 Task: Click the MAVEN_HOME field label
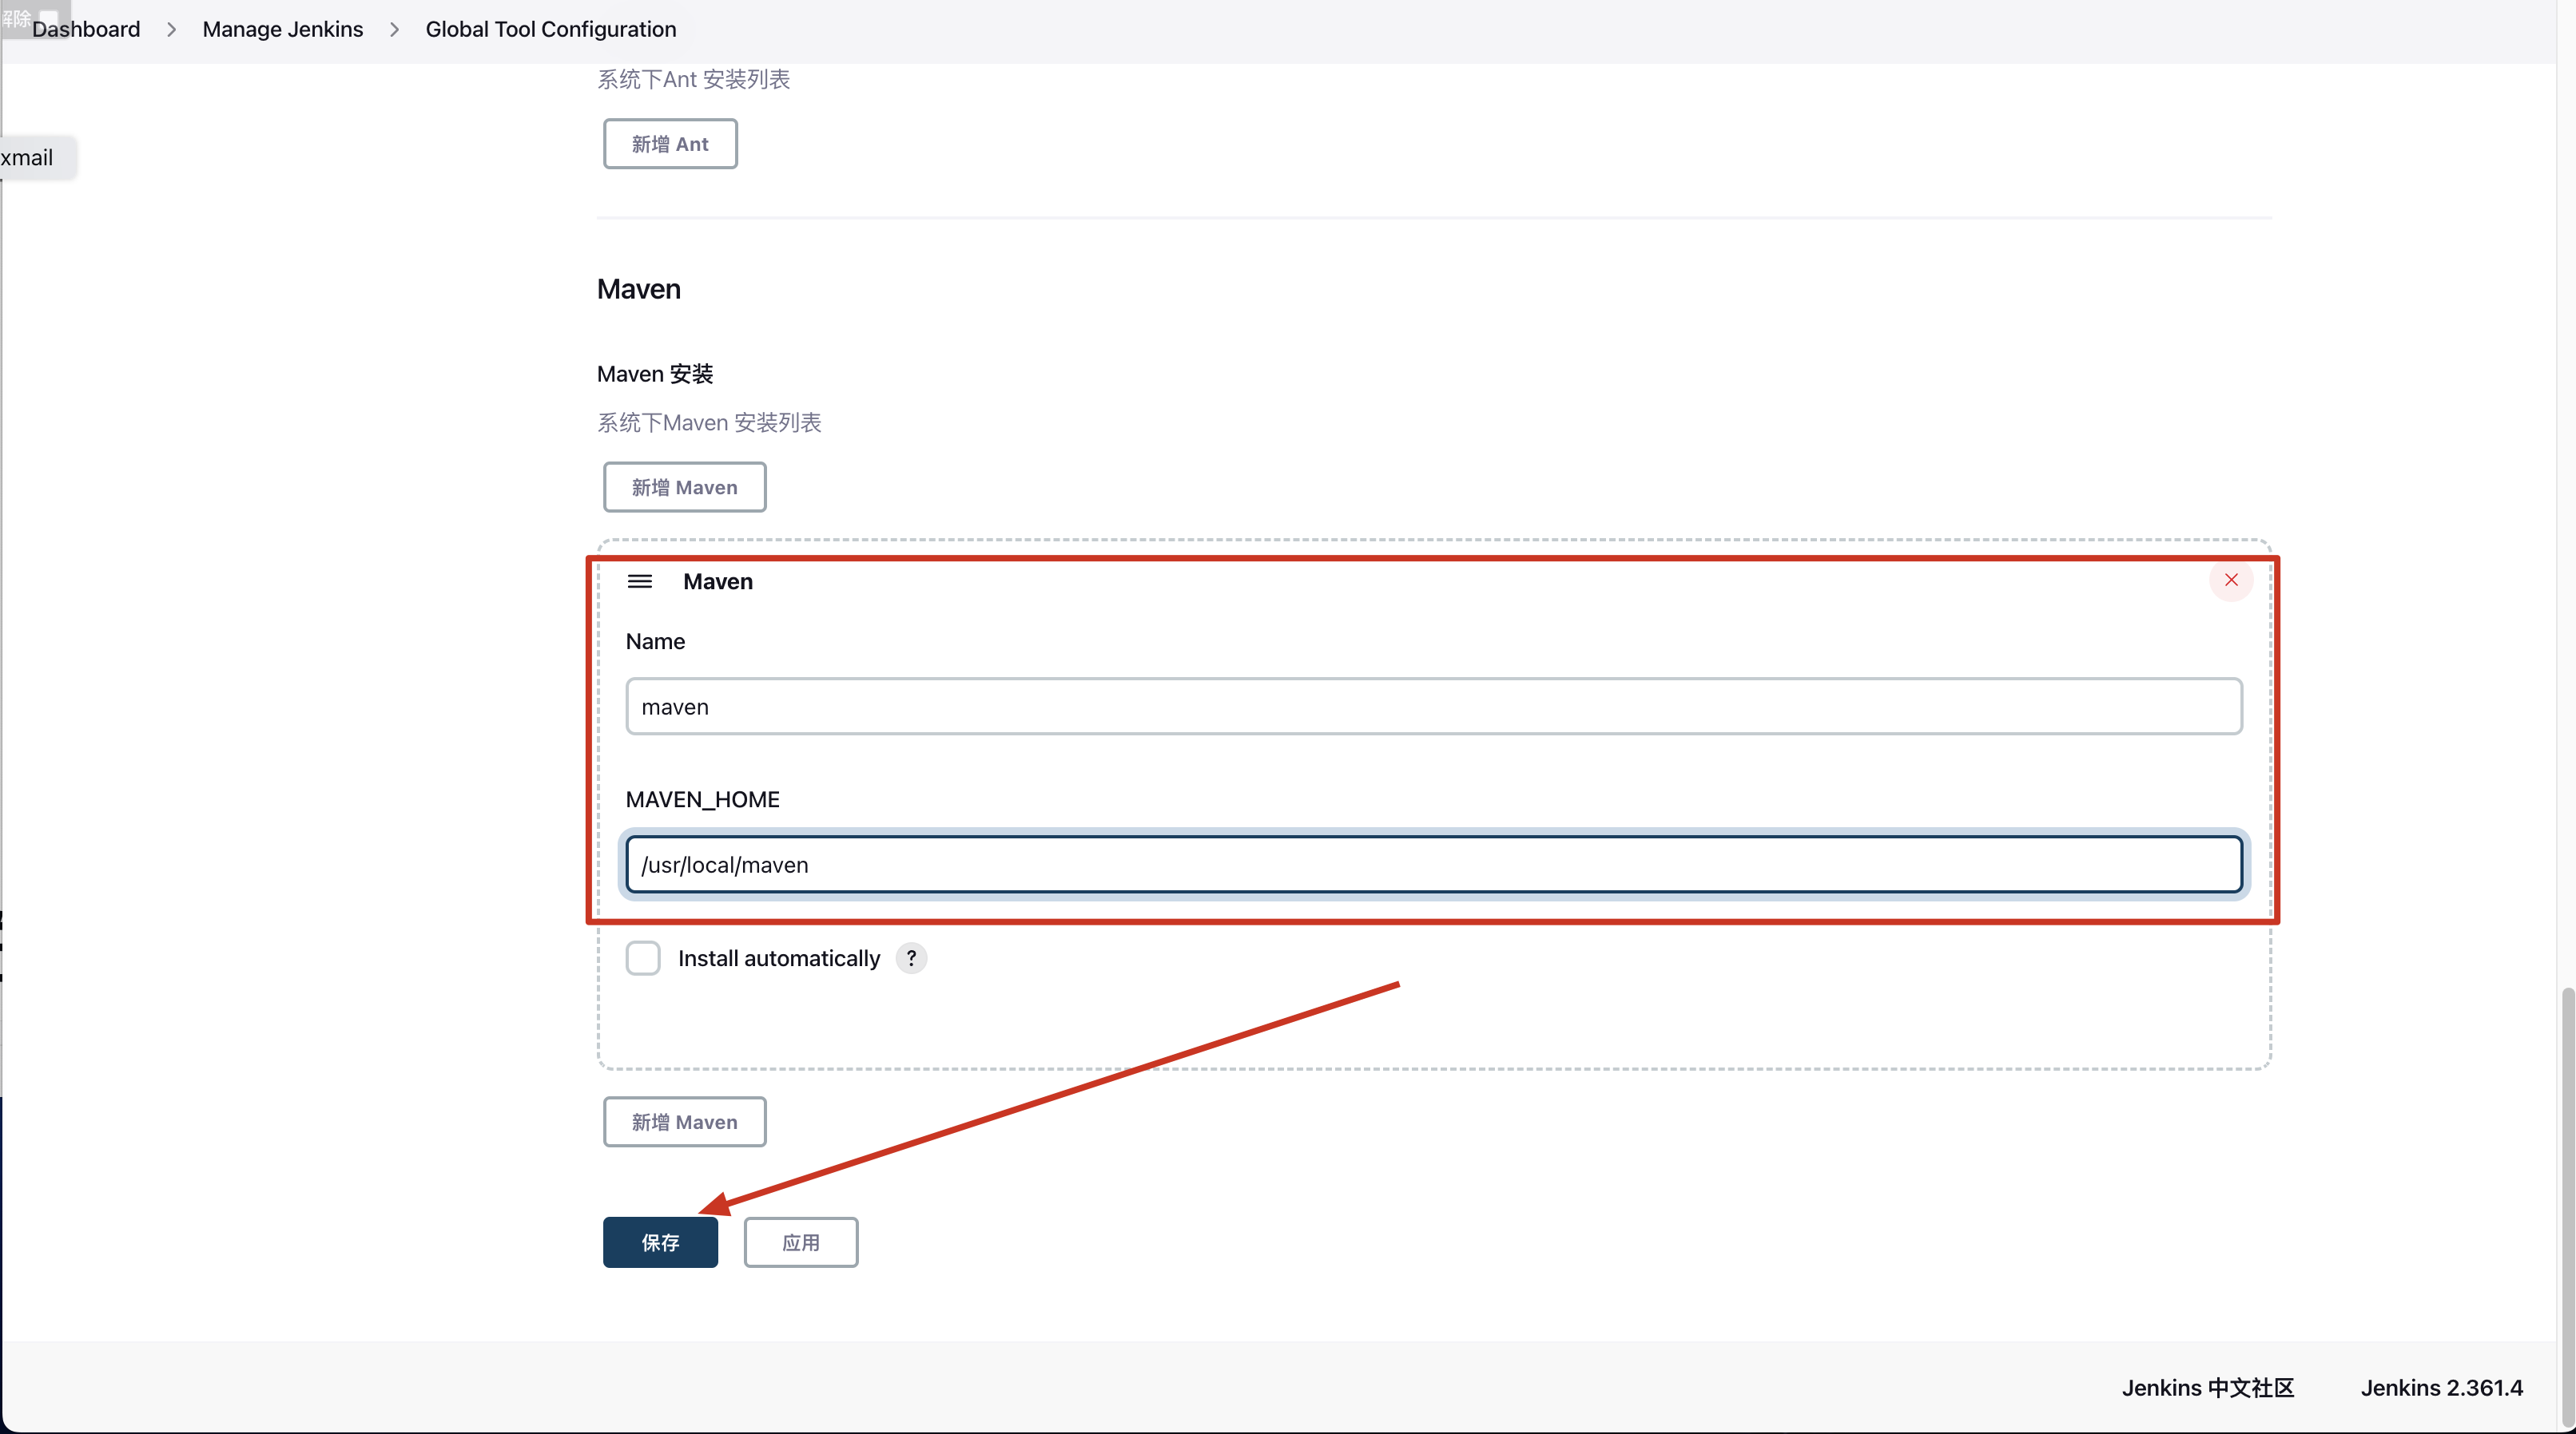[702, 799]
